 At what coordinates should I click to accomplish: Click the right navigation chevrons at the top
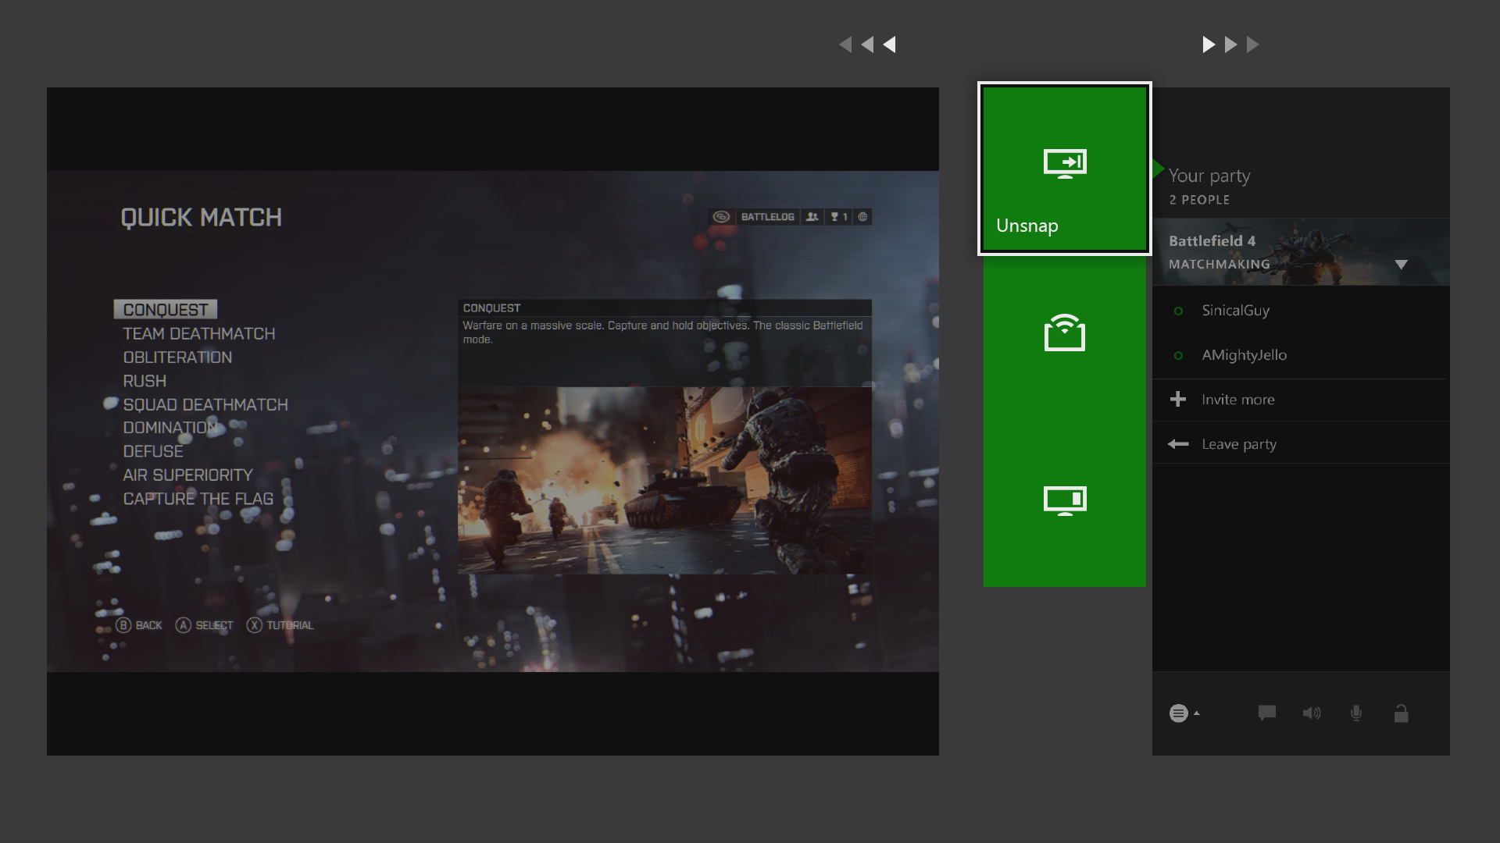click(x=1230, y=44)
